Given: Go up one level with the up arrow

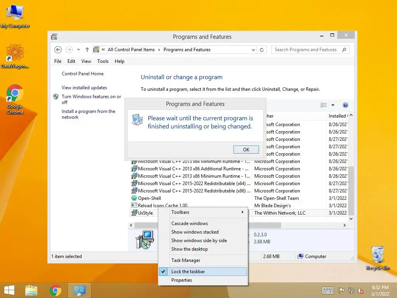Looking at the screenshot, I should pos(87,50).
